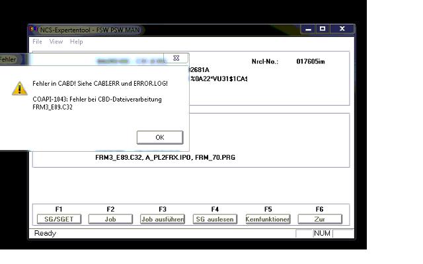Click the SG auslesen button
Screen dimensions: 423x264
(x=215, y=219)
